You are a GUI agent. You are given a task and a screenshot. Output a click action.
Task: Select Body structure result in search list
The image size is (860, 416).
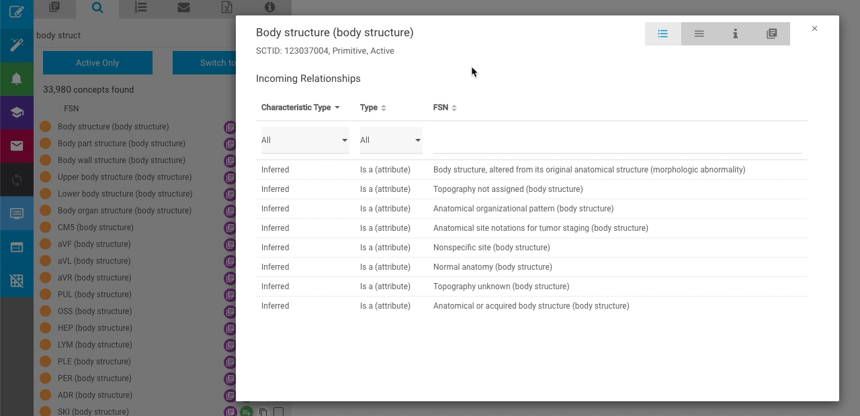click(x=113, y=127)
